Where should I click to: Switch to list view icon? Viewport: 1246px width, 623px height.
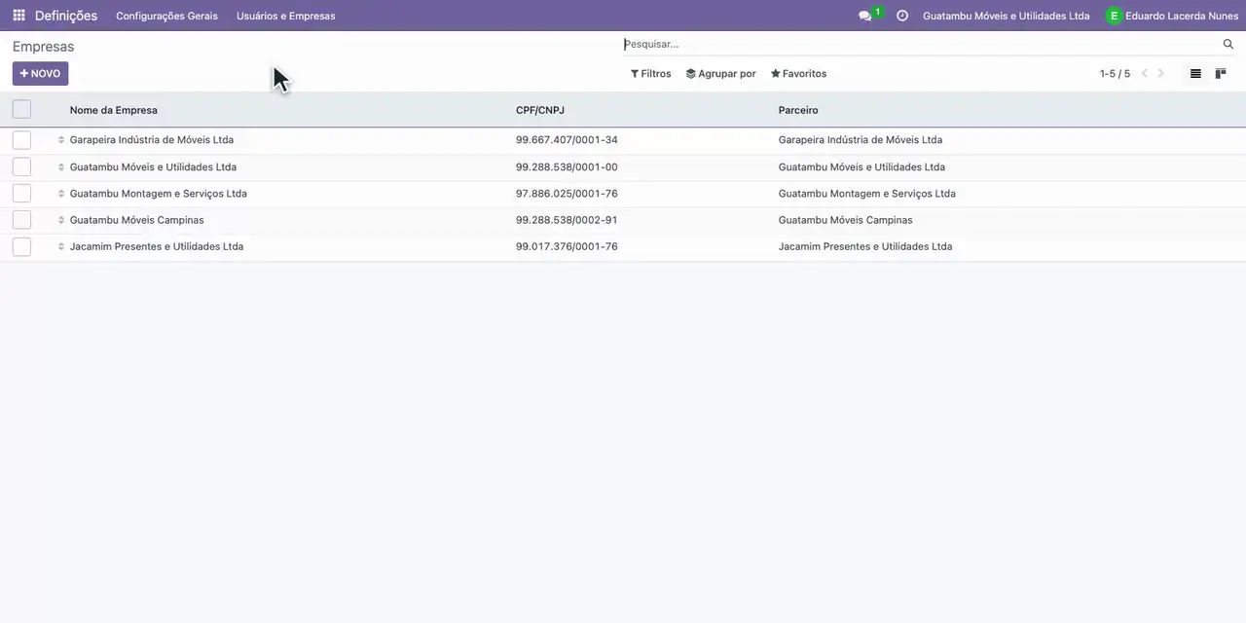1195,74
